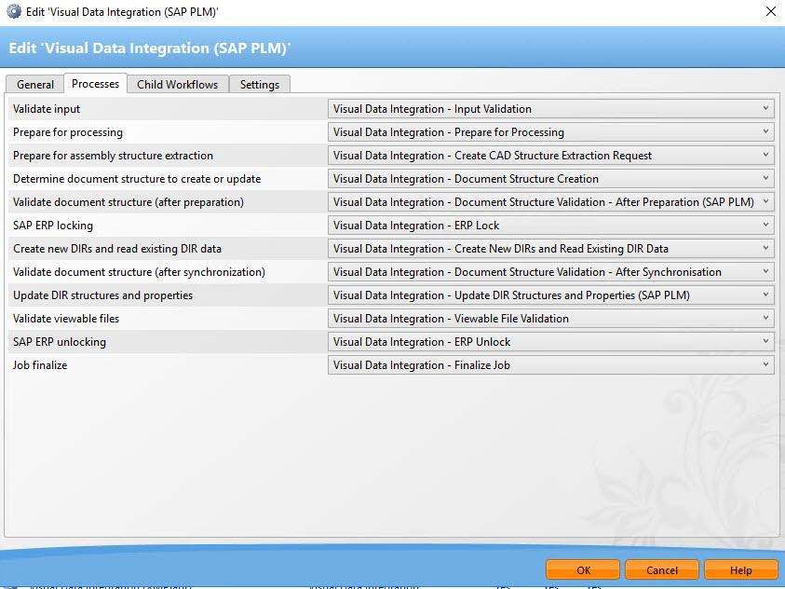
Task: Select 'Update DIR structures and properties' label
Action: coord(102,295)
